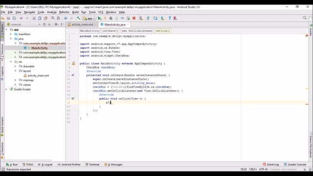Click the Debug app bug icon
313x176 pixels.
click(111, 19)
